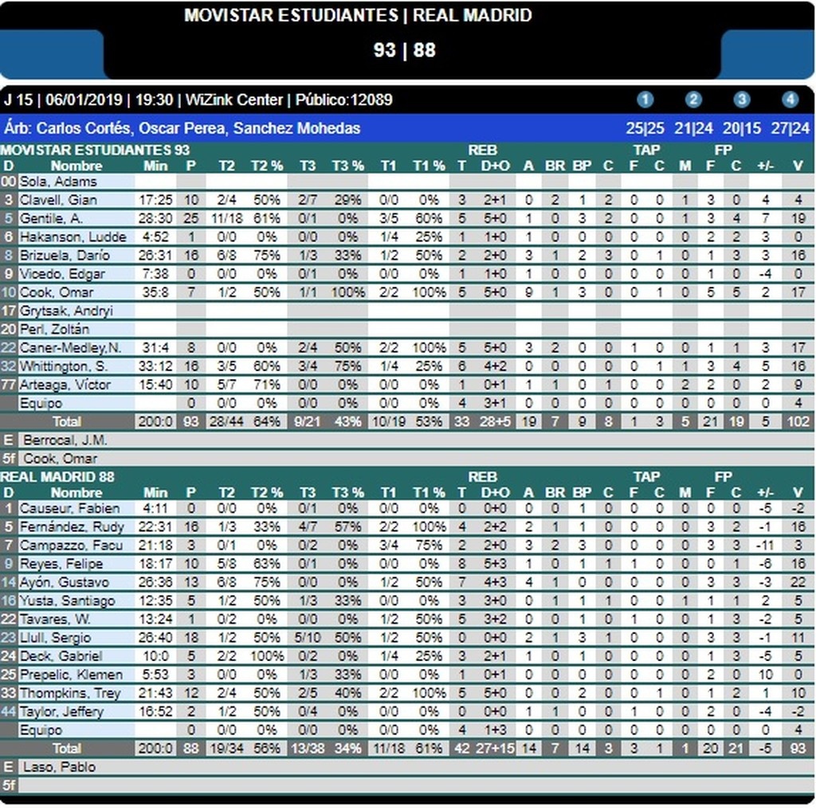Image resolution: width=816 pixels, height=810 pixels.
Task: Select player Whittington, S.
Action: (x=64, y=366)
